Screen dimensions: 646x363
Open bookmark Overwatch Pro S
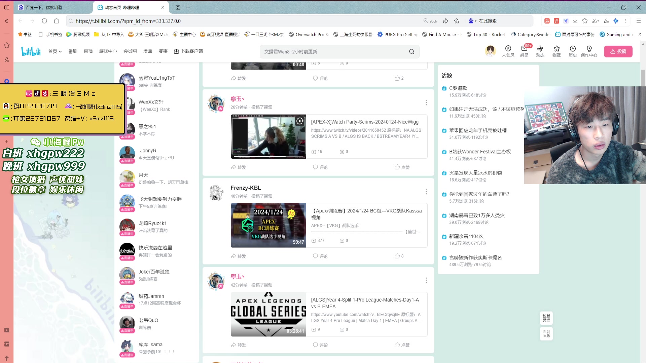click(x=309, y=34)
